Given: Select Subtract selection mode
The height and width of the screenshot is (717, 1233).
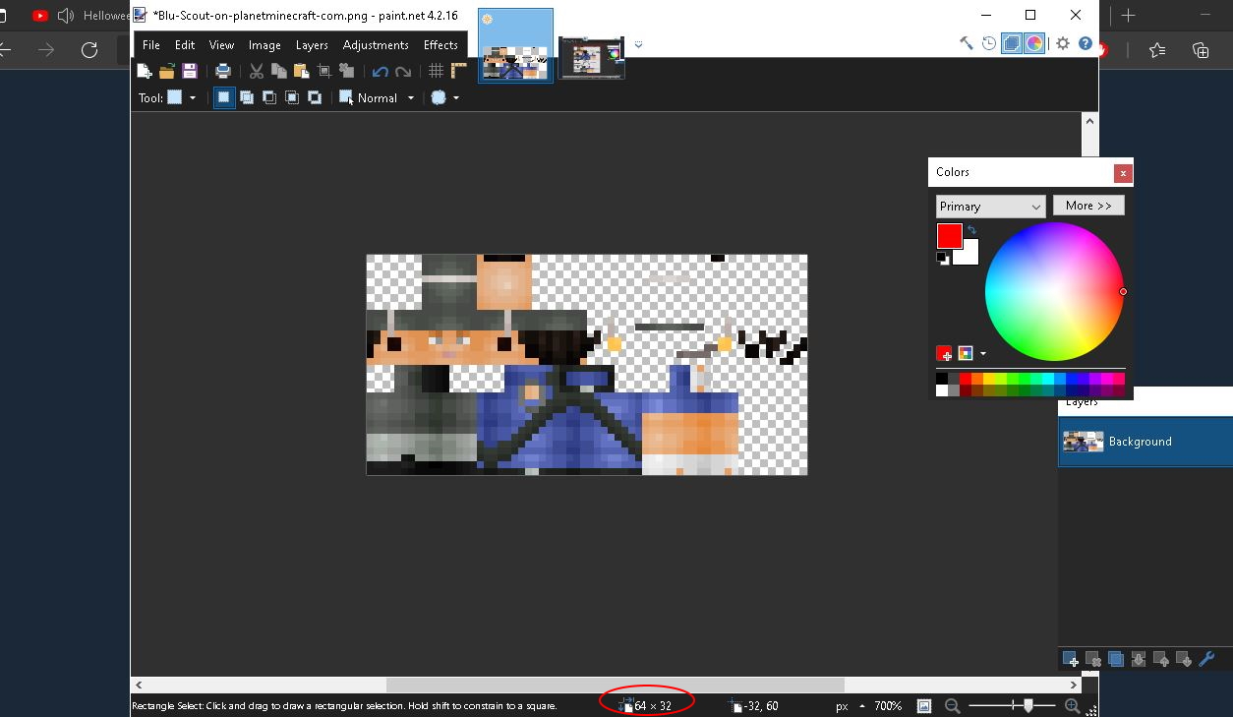Looking at the screenshot, I should pos(269,97).
